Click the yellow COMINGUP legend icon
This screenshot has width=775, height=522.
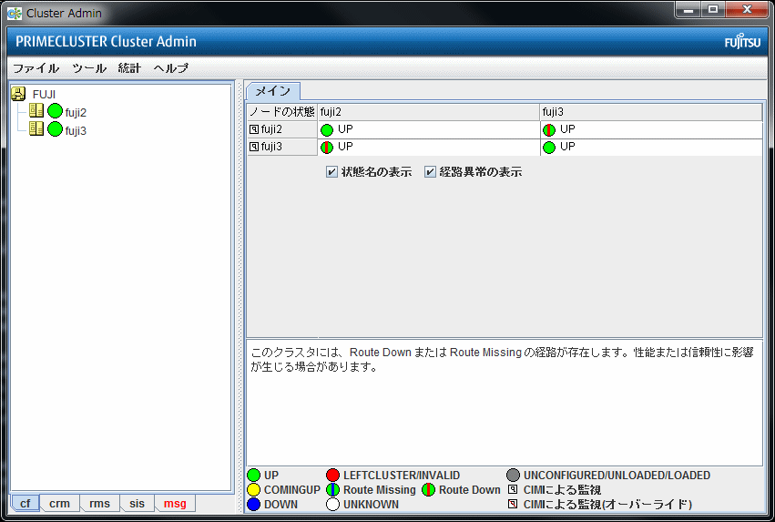coord(253,490)
